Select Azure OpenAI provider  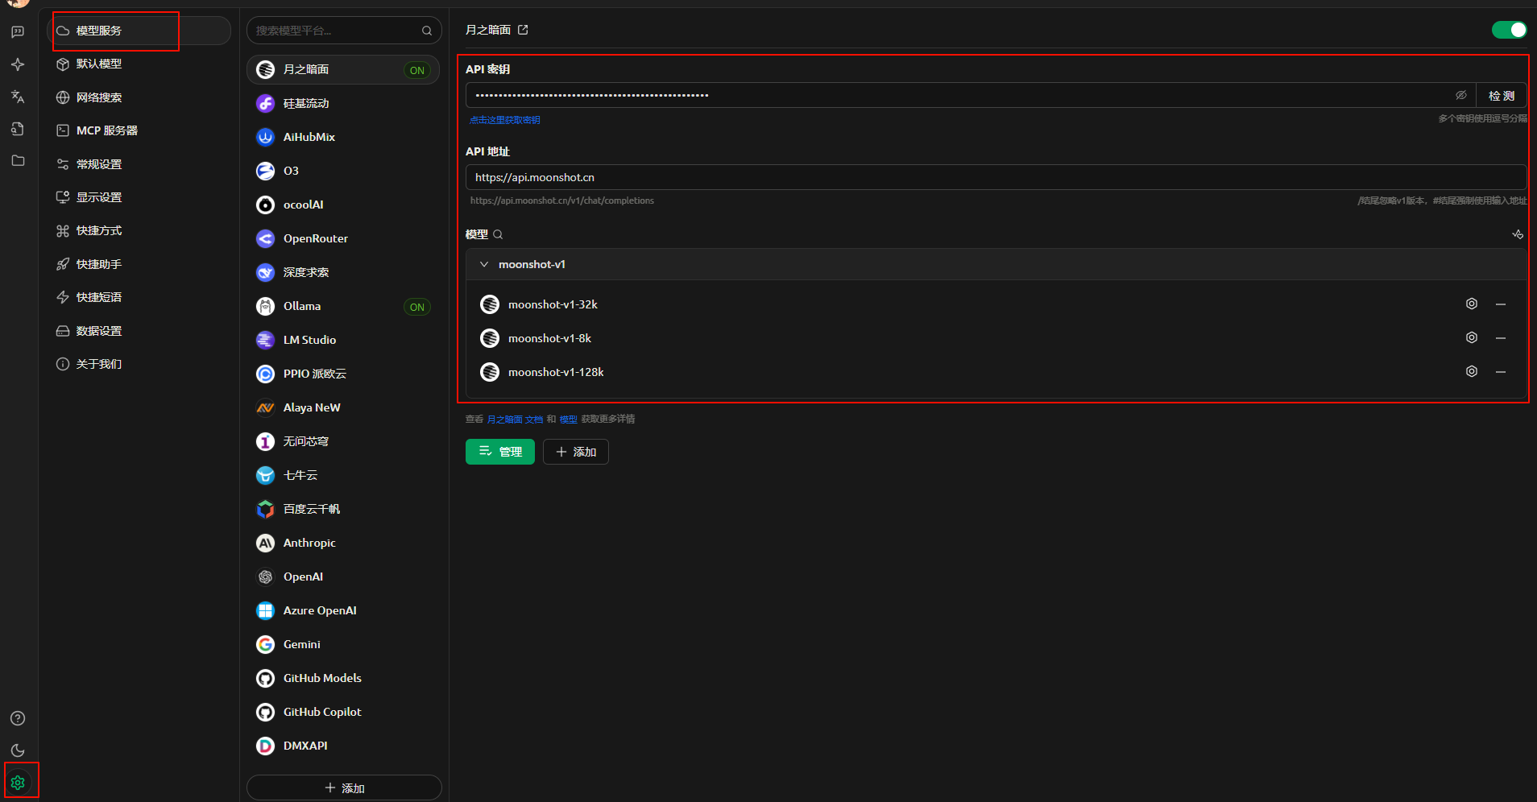click(343, 610)
